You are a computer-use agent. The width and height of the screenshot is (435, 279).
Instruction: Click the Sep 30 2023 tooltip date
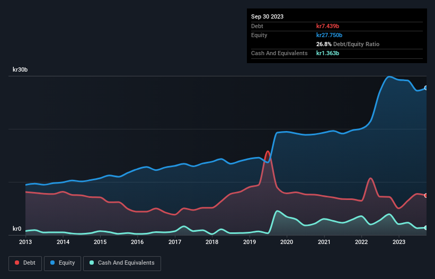[267, 16]
